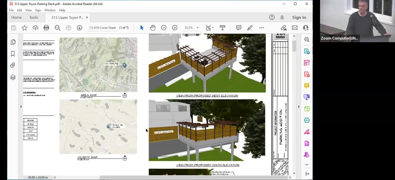Print the document with printer icon
Viewport: 395px width, 180px height.
click(x=46, y=28)
